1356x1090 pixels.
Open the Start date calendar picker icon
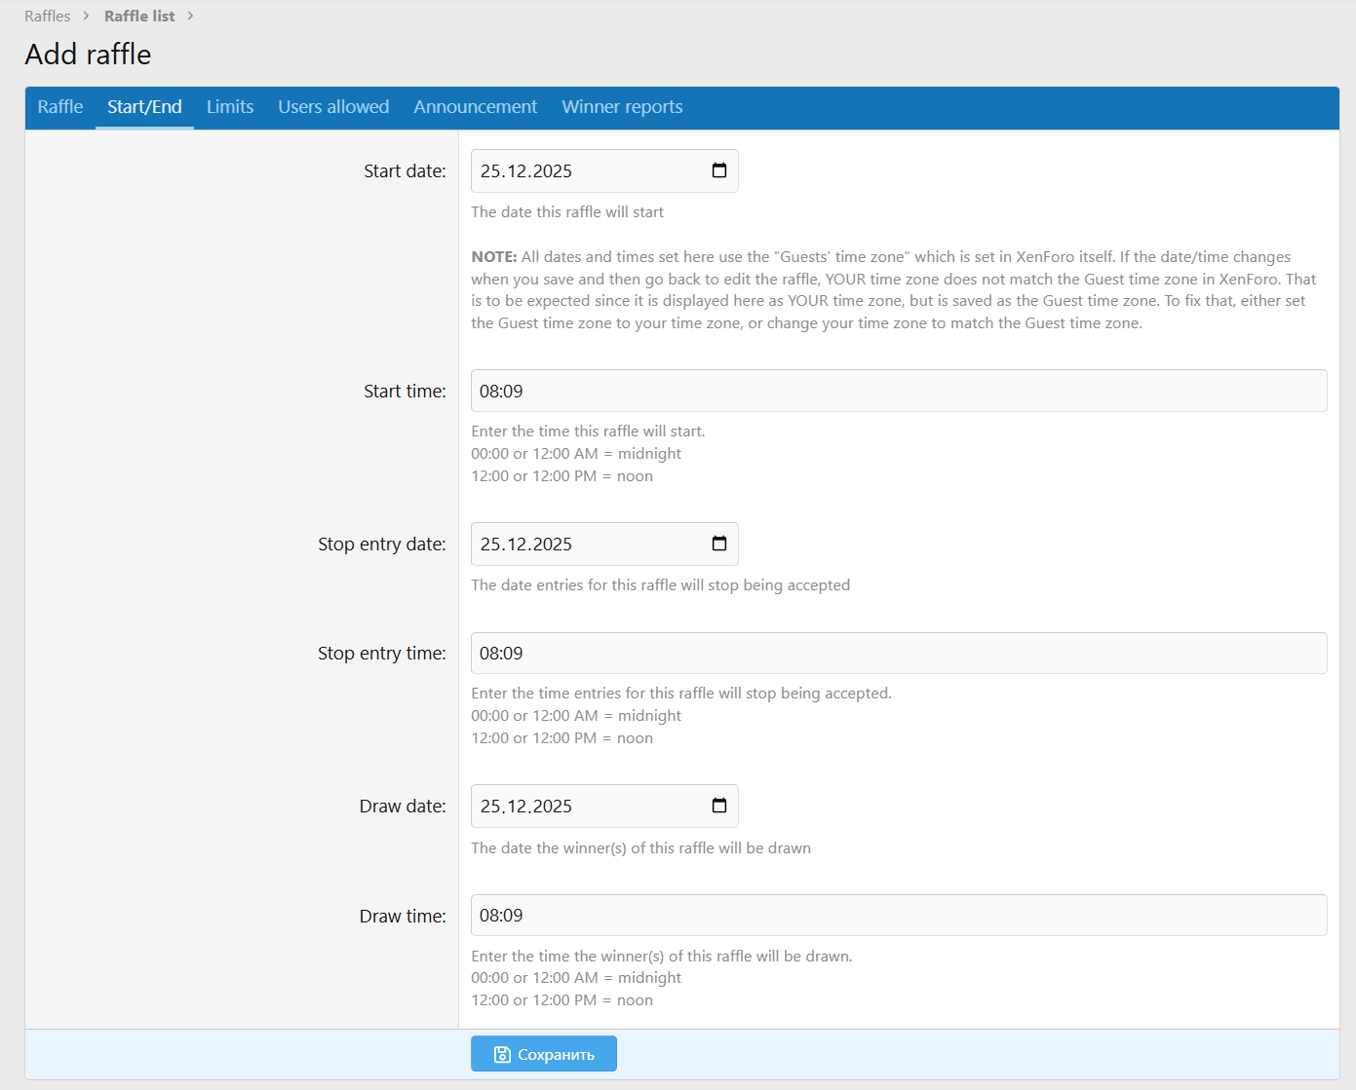click(719, 170)
